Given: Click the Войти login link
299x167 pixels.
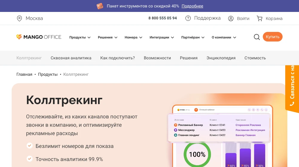Looking at the screenshot, I should tap(243, 19).
